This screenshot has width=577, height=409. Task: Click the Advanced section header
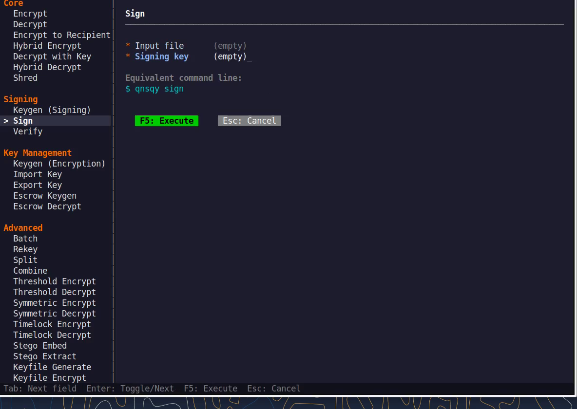pyautogui.click(x=23, y=228)
